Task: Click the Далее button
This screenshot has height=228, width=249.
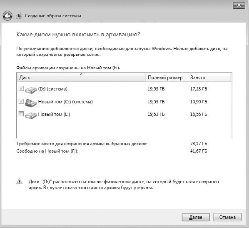Action: point(196,217)
